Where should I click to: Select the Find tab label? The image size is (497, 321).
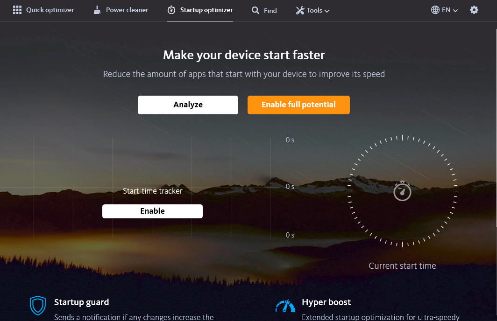(x=270, y=10)
